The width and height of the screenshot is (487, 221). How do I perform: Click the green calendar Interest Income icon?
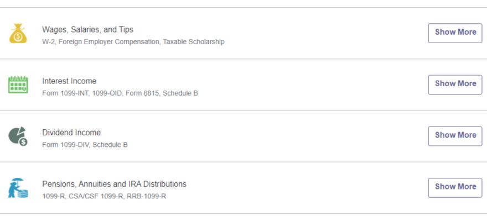coord(18,85)
